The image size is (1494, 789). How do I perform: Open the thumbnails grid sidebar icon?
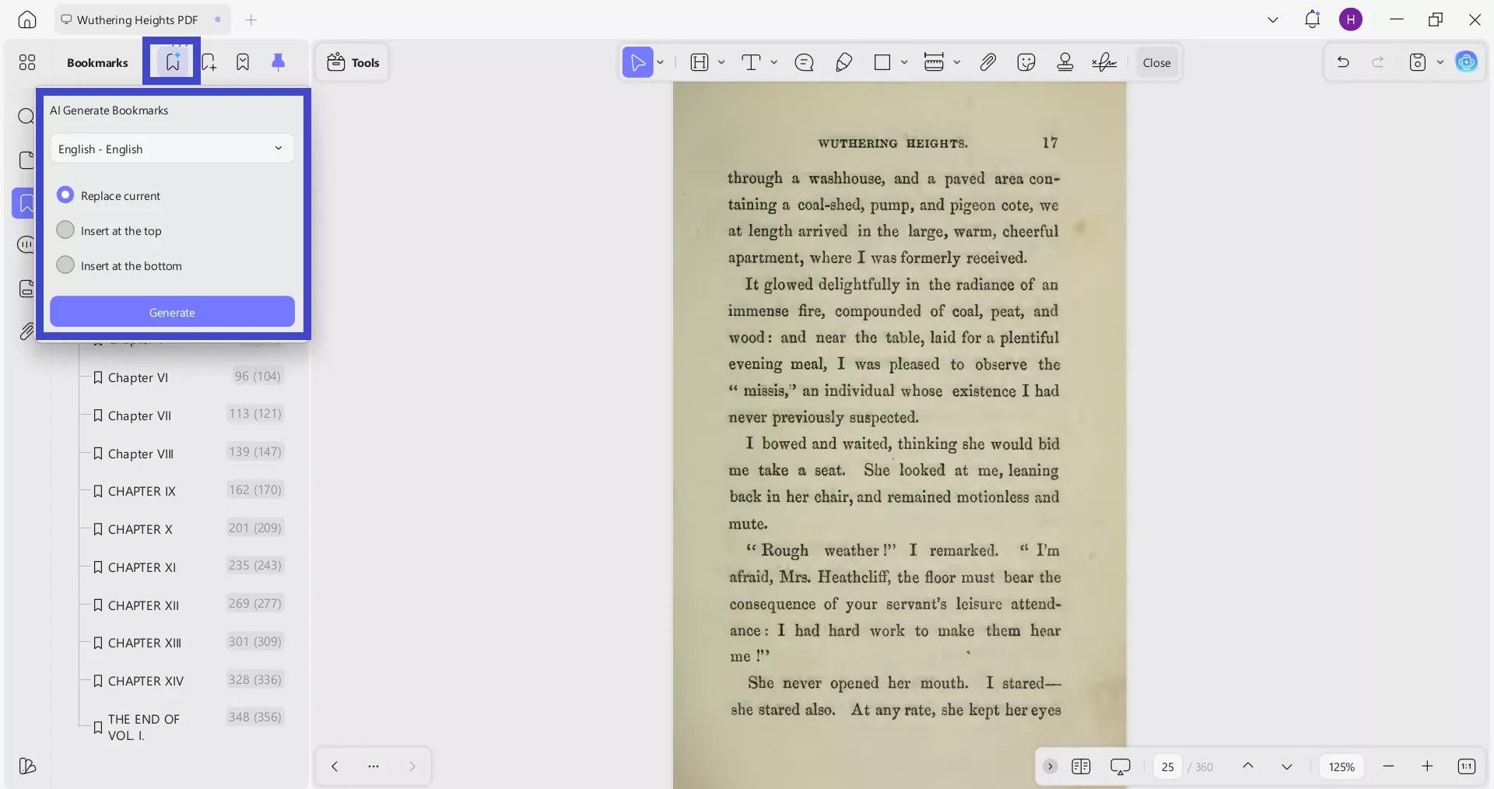(27, 62)
